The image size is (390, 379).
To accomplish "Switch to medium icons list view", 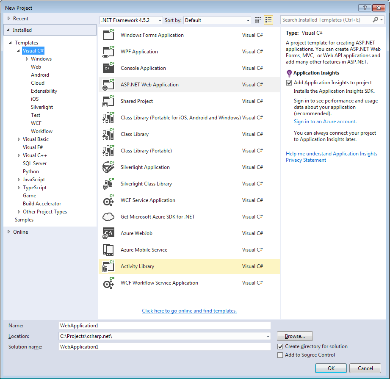I will (268, 20).
